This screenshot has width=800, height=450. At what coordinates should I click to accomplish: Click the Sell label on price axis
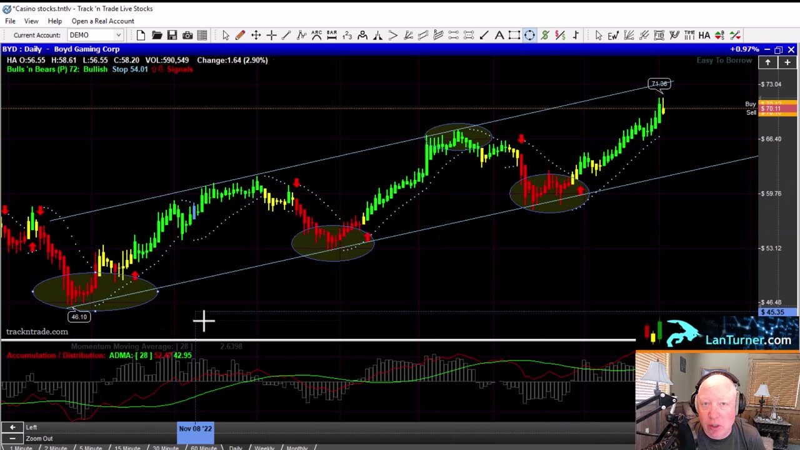click(x=751, y=112)
